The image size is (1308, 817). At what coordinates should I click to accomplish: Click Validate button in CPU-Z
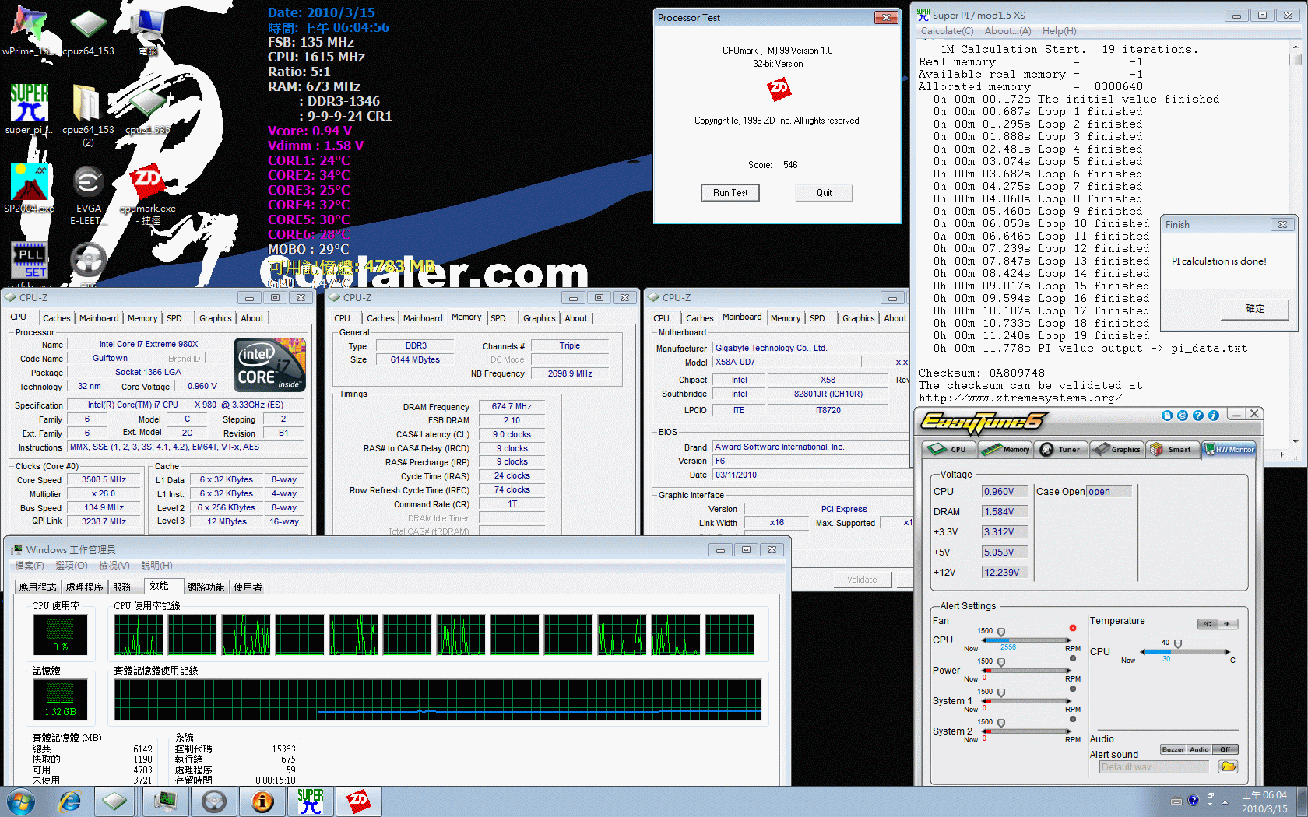click(862, 580)
